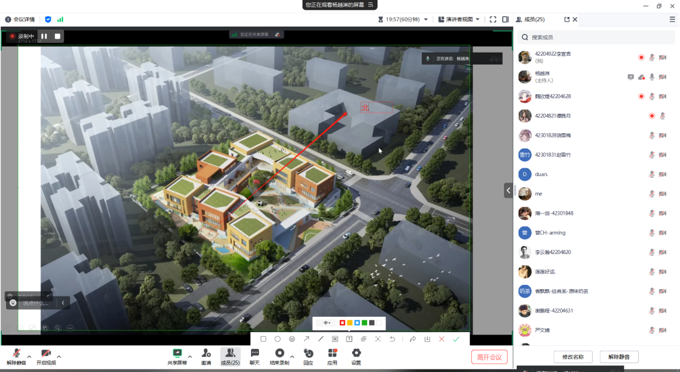Pick the green annotation color swatch
Image resolution: width=680 pixels, height=372 pixels.
364,323
